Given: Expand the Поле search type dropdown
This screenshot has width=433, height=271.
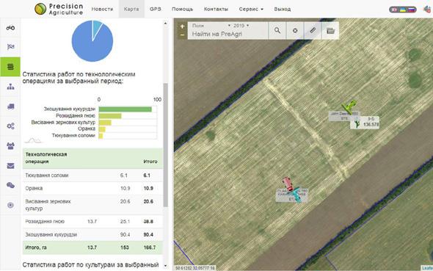Looking at the screenshot, I should click(211, 26).
